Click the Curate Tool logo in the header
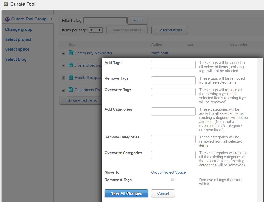This screenshot has height=202, width=264. [x=6, y=4]
